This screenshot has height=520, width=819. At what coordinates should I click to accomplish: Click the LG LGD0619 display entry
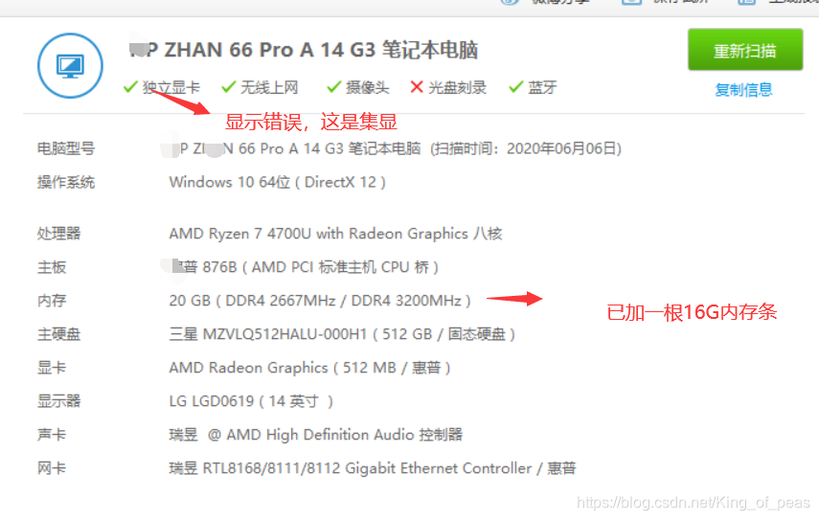(x=251, y=401)
